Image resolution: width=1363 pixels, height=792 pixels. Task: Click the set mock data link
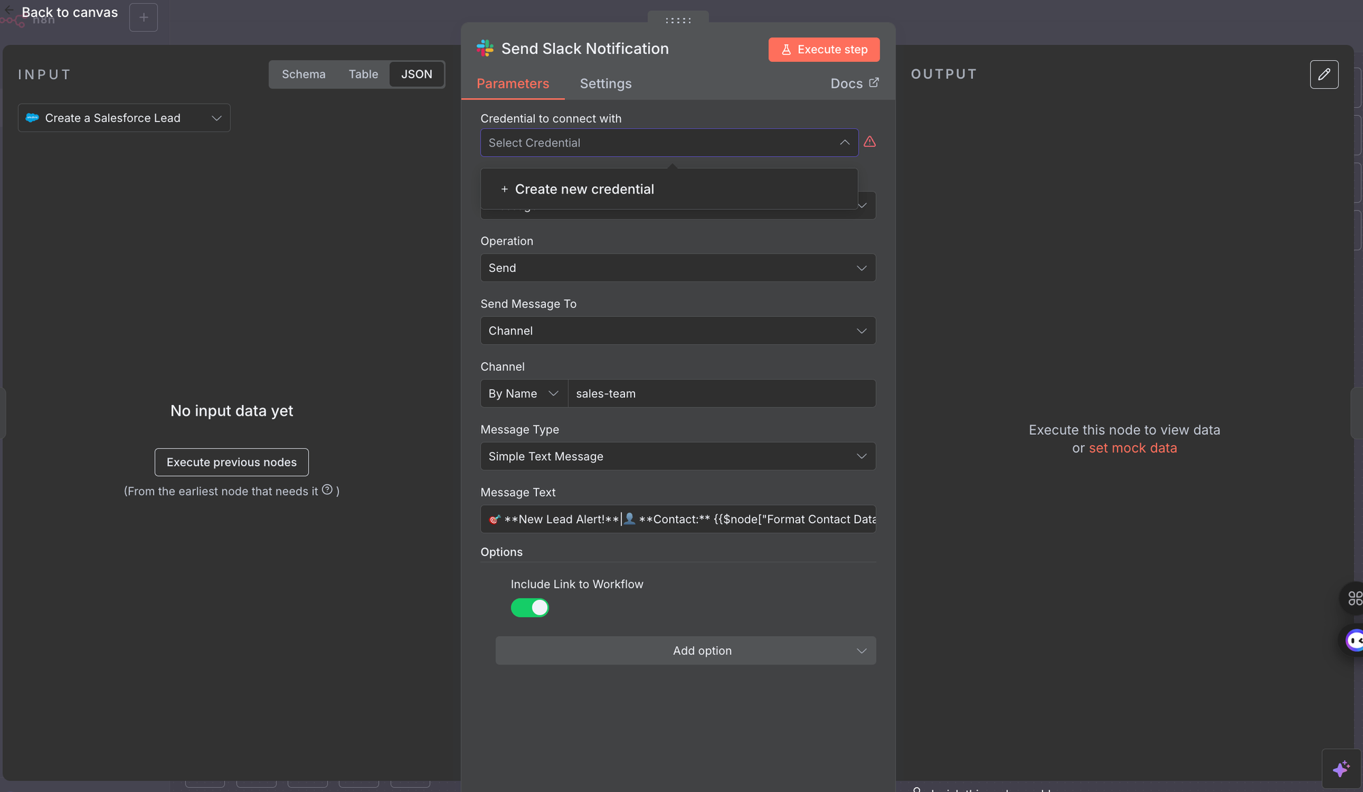pyautogui.click(x=1133, y=448)
